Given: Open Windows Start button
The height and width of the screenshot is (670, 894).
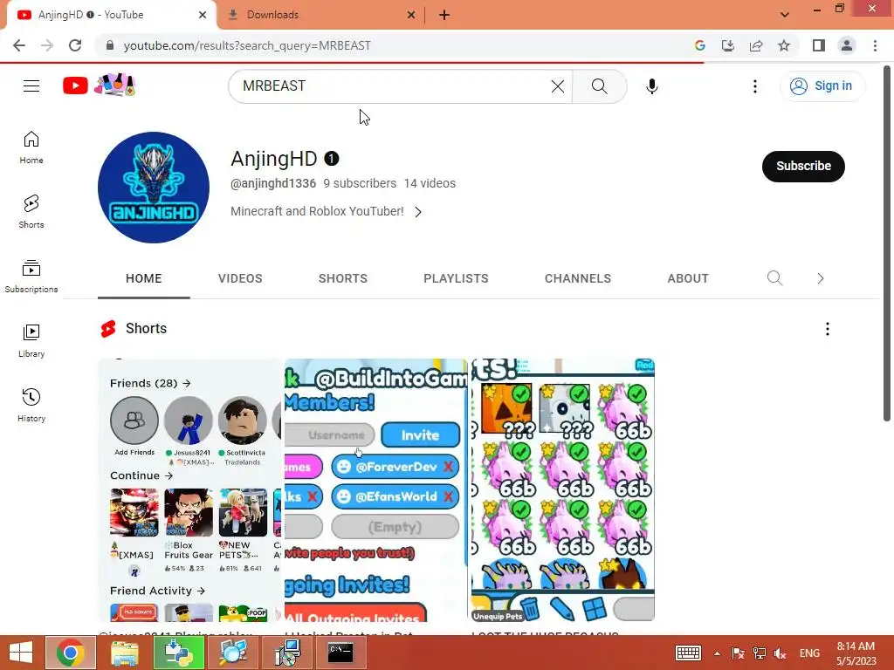Looking at the screenshot, I should (21, 653).
